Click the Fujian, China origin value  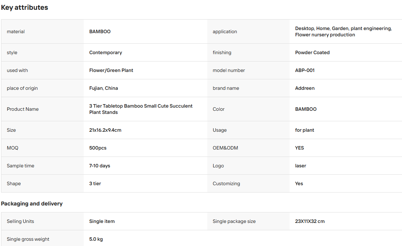(x=103, y=88)
